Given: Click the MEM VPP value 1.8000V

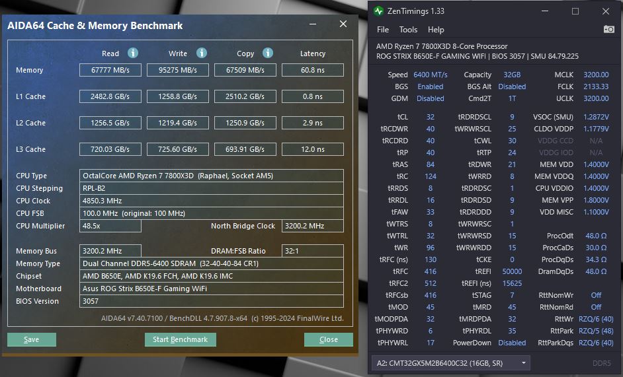Looking at the screenshot, I should pyautogui.click(x=596, y=200).
